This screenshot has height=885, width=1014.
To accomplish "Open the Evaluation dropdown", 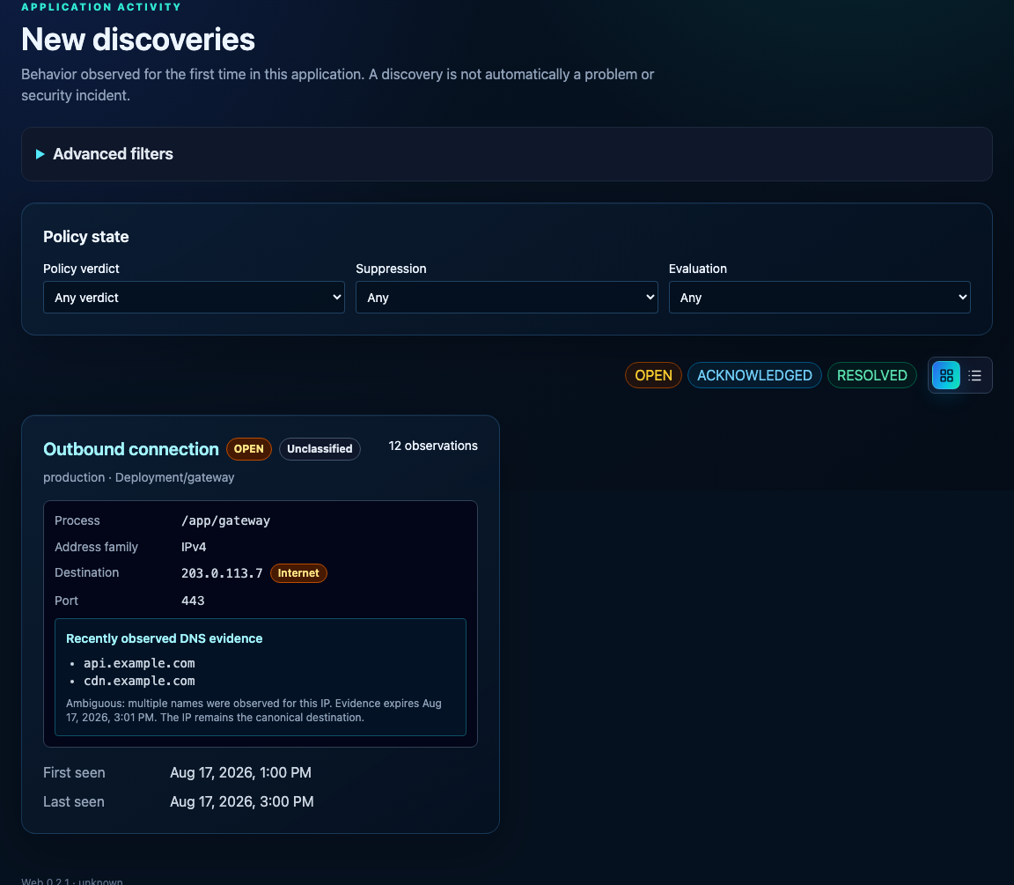I will tap(819, 298).
